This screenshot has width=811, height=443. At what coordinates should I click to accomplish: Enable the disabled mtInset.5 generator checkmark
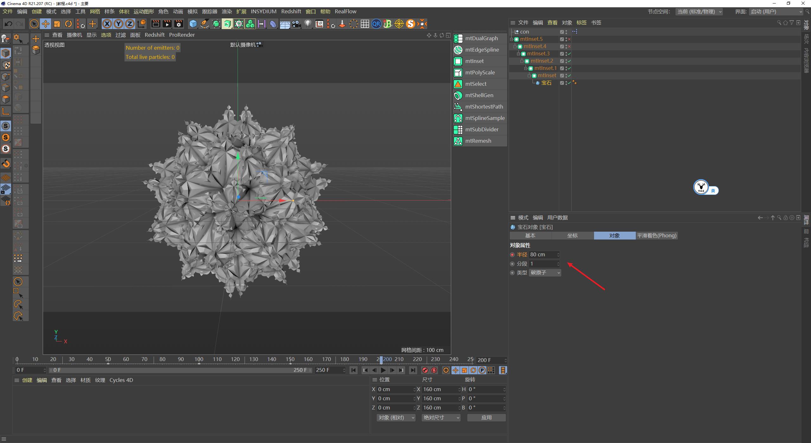tap(569, 39)
